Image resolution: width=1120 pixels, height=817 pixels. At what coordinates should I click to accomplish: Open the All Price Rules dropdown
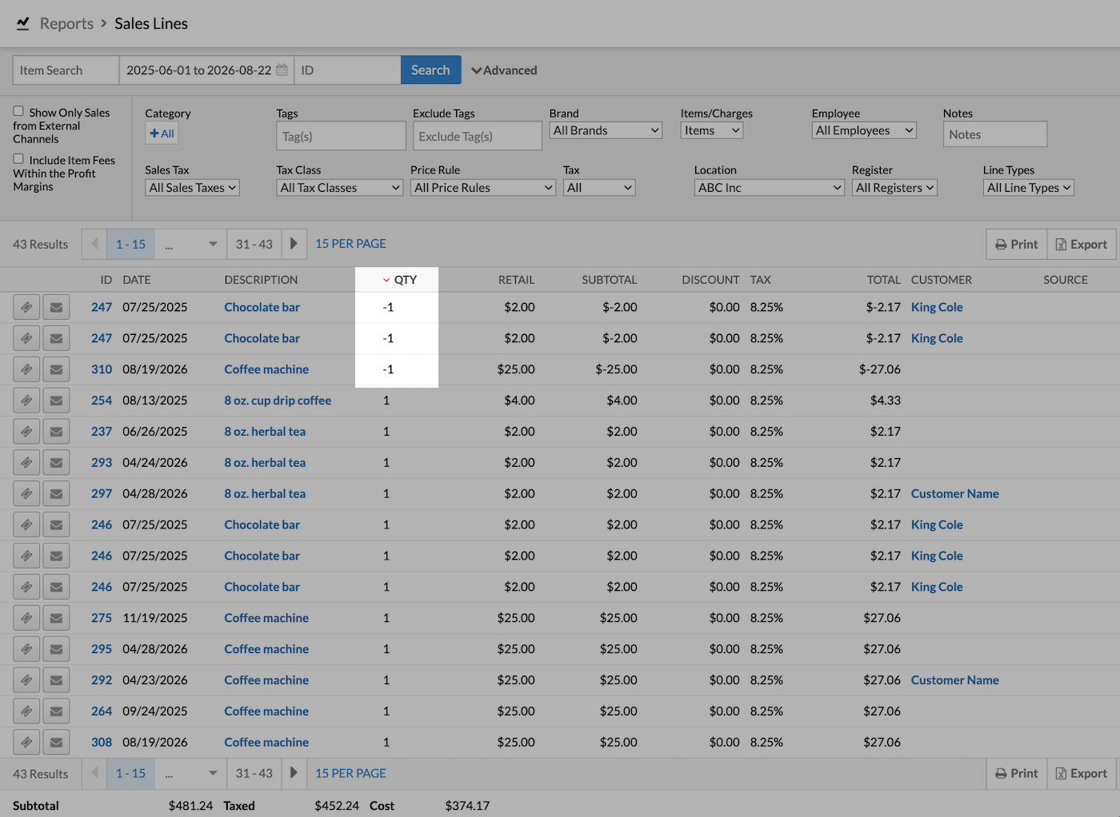[x=483, y=188]
